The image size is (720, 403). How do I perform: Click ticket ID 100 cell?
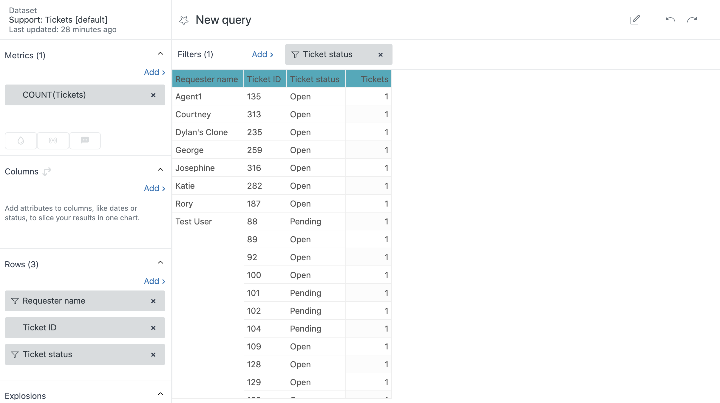(265, 275)
